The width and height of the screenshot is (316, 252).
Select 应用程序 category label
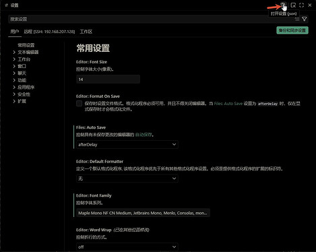[26, 87]
